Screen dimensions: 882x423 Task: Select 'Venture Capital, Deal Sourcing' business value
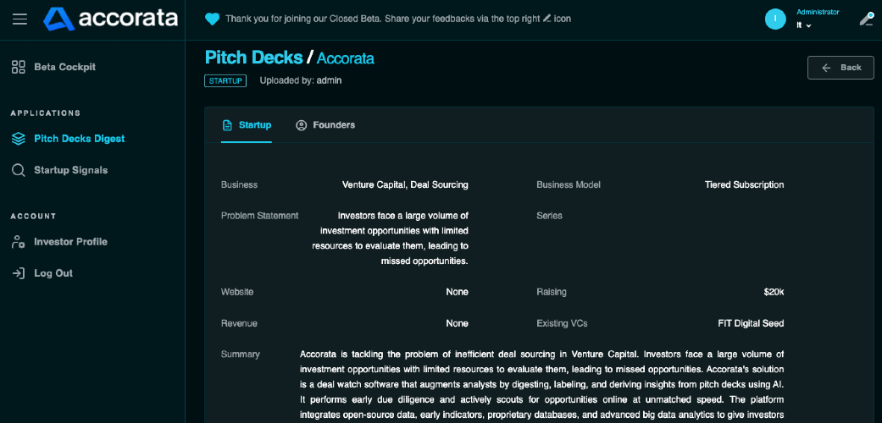click(405, 184)
